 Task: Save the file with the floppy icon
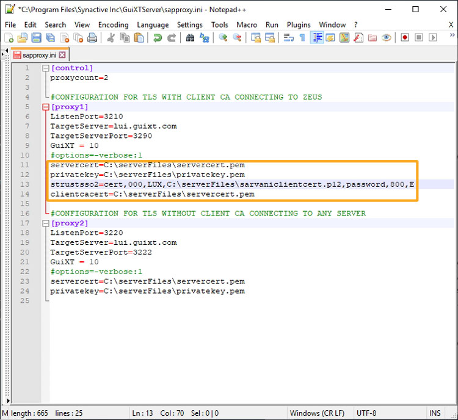[36, 38]
